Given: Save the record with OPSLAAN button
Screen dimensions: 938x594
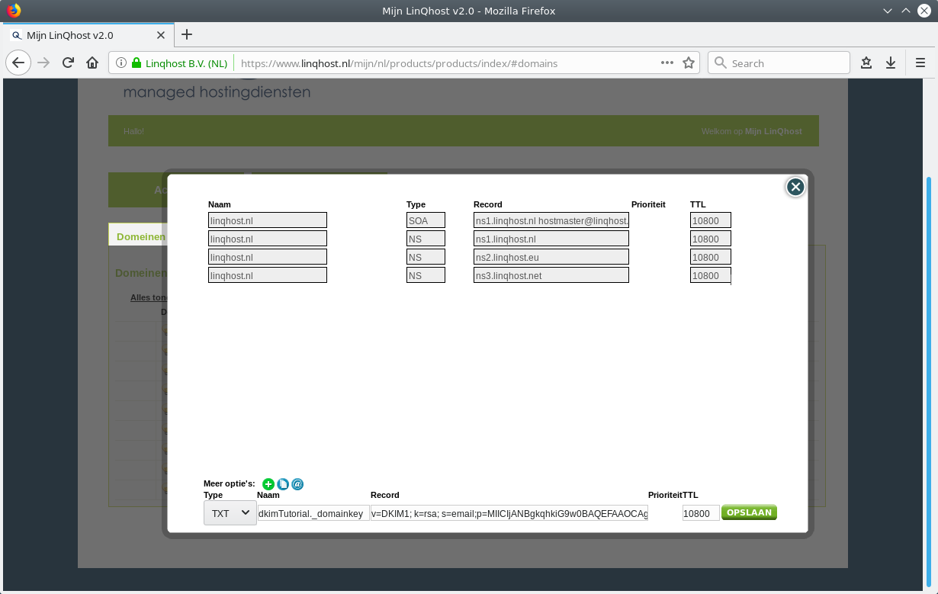Looking at the screenshot, I should pyautogui.click(x=749, y=512).
